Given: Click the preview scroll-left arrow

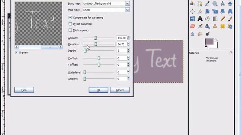Looking at the screenshot, I should tap(17, 47).
